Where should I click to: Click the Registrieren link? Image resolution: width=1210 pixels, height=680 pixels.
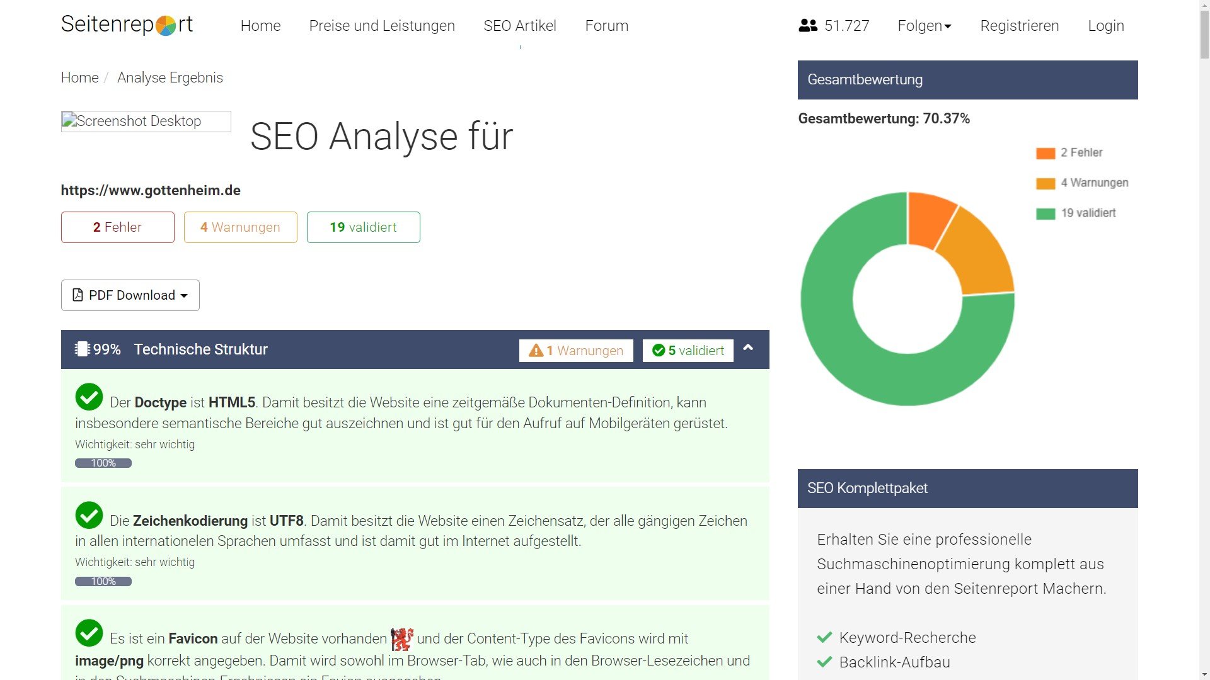[1019, 26]
